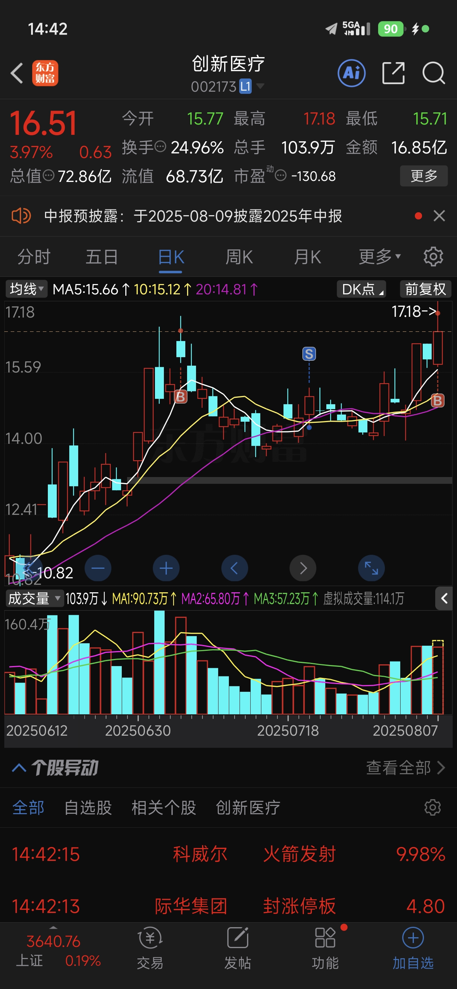Move chart left with arrow button
This screenshot has height=989, width=457.
click(235, 568)
